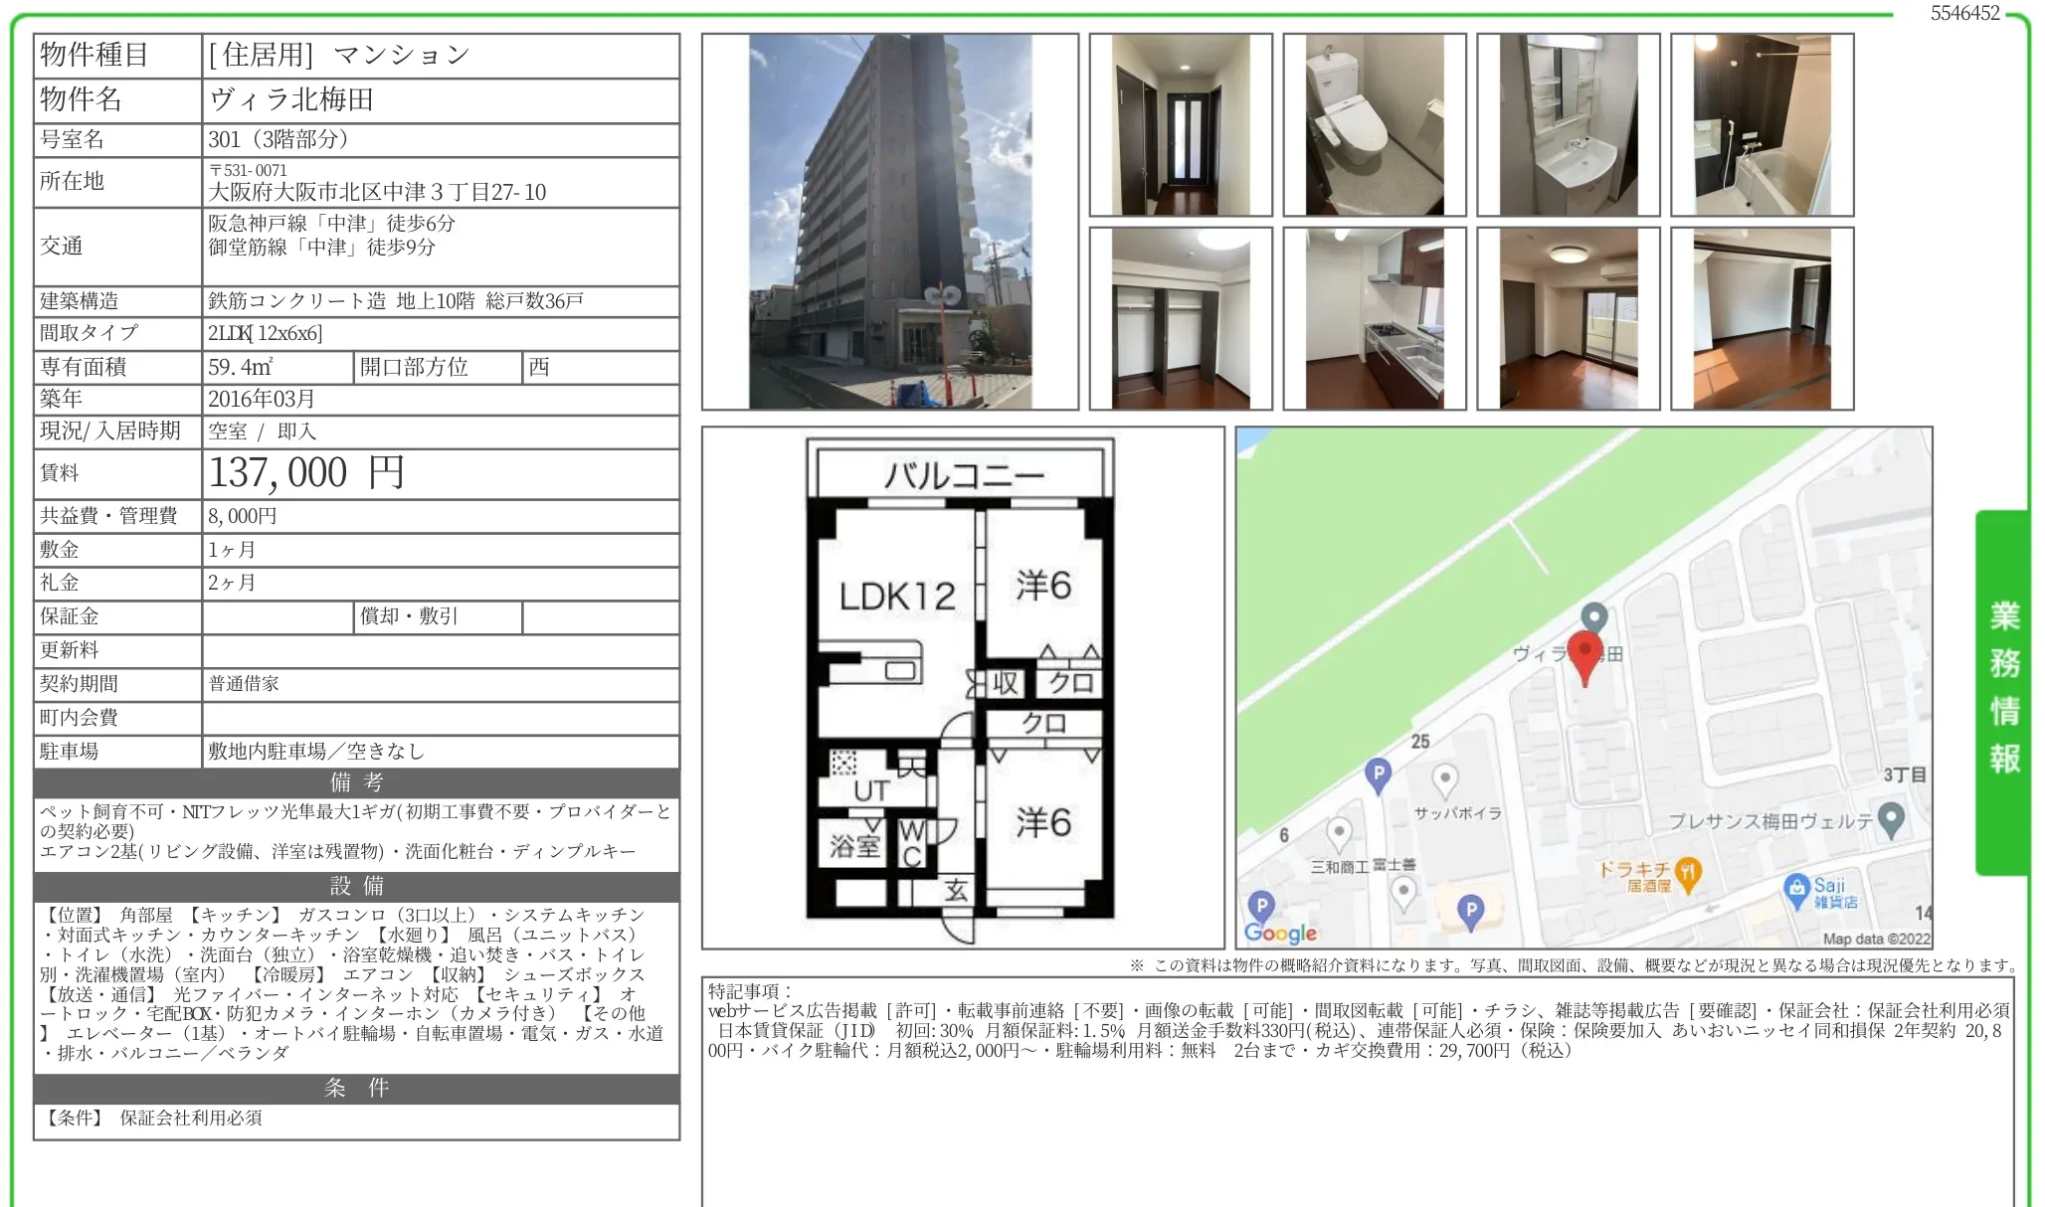Click the Saji shop bag icon on the map
Viewport: 2045px width, 1207px height.
1795,887
